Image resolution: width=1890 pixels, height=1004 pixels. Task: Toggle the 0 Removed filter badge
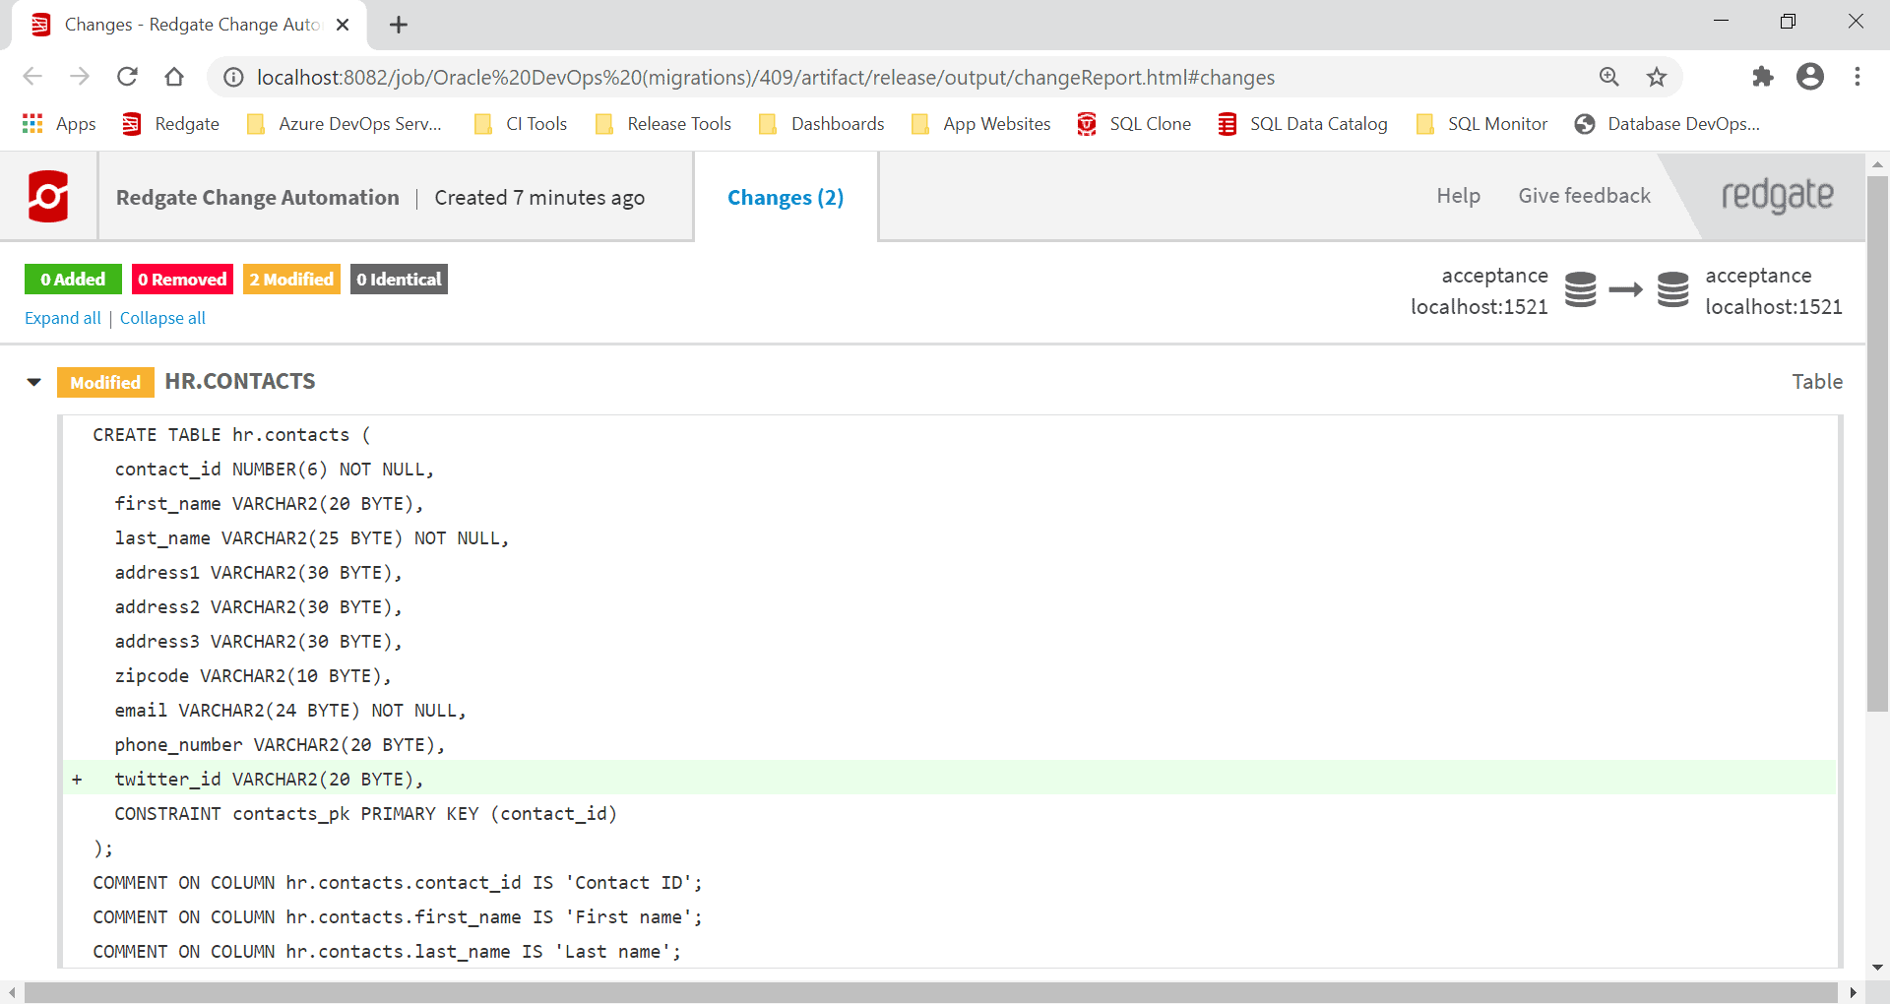[x=182, y=280]
